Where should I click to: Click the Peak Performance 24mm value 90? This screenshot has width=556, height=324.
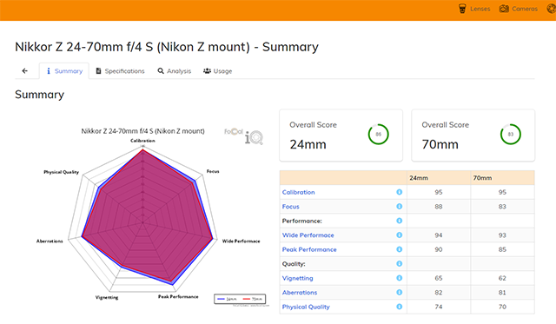439,249
